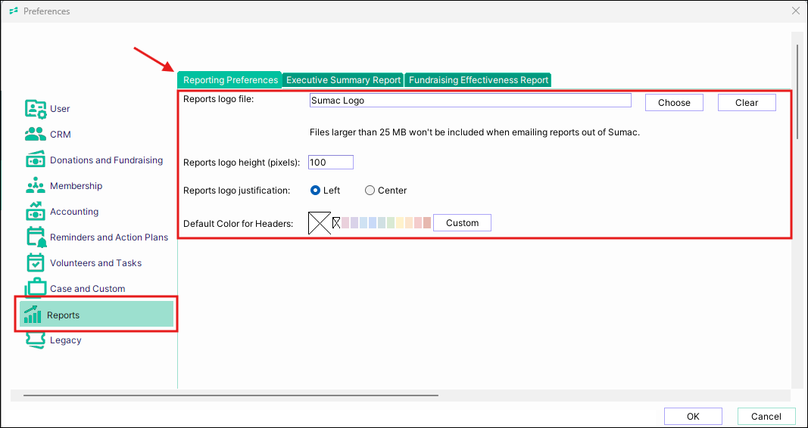Click the Choose button for logo file
The width and height of the screenshot is (808, 428).
674,103
